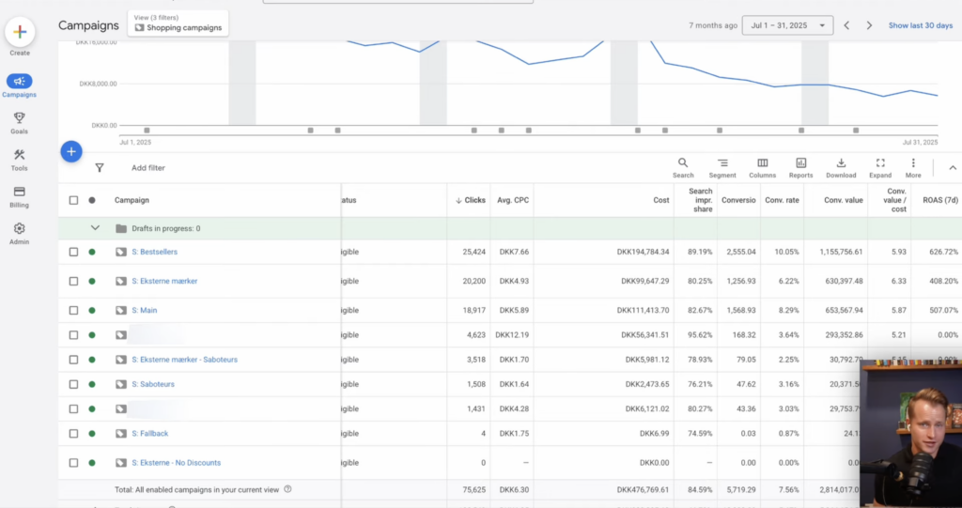
Task: Collapse the Drafts in progress row
Action: pos(95,228)
